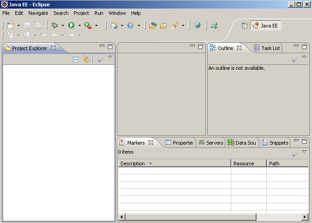The image size is (312, 223).
Task: Open the Navigate menu
Action: point(38,13)
